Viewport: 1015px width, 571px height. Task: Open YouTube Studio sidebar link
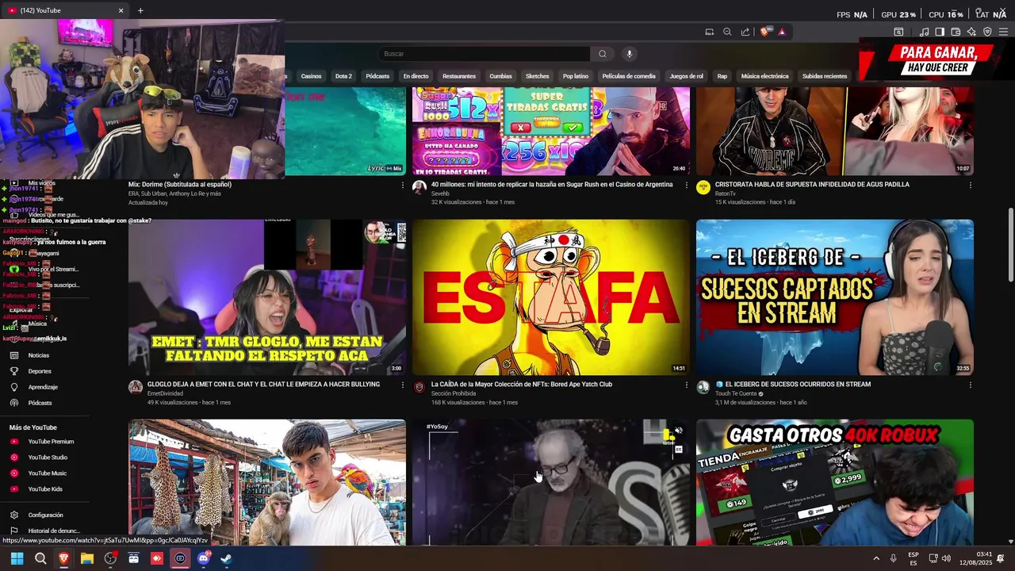click(x=48, y=458)
